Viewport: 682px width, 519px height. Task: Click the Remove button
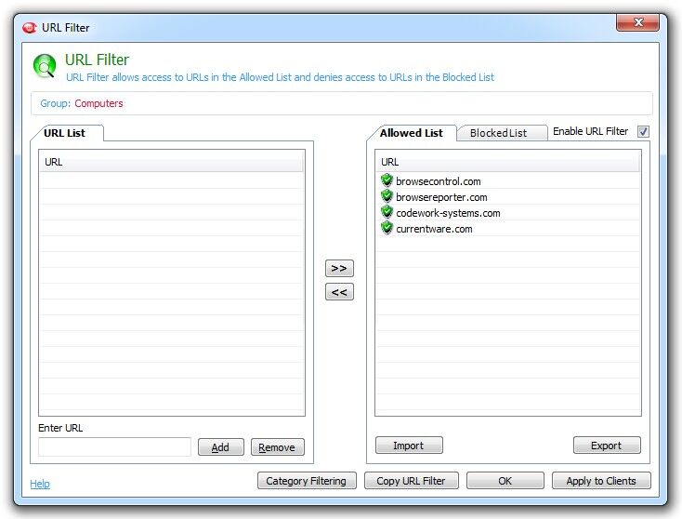[277, 447]
